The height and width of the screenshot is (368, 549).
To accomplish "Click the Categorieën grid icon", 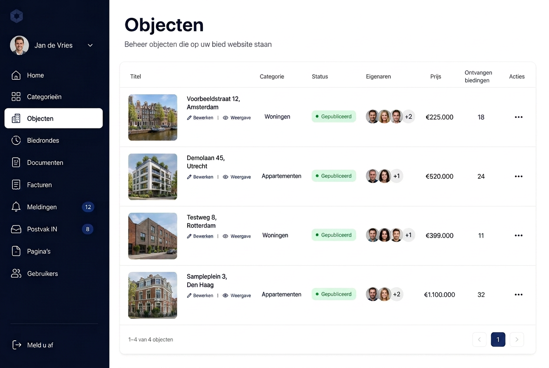I will click(16, 97).
